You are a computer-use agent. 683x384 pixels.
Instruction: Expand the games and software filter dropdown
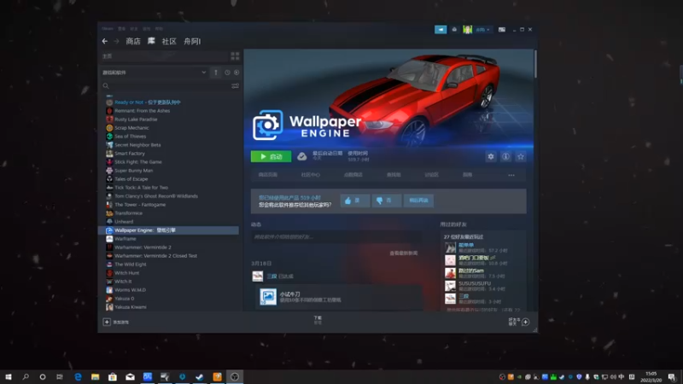pyautogui.click(x=203, y=73)
